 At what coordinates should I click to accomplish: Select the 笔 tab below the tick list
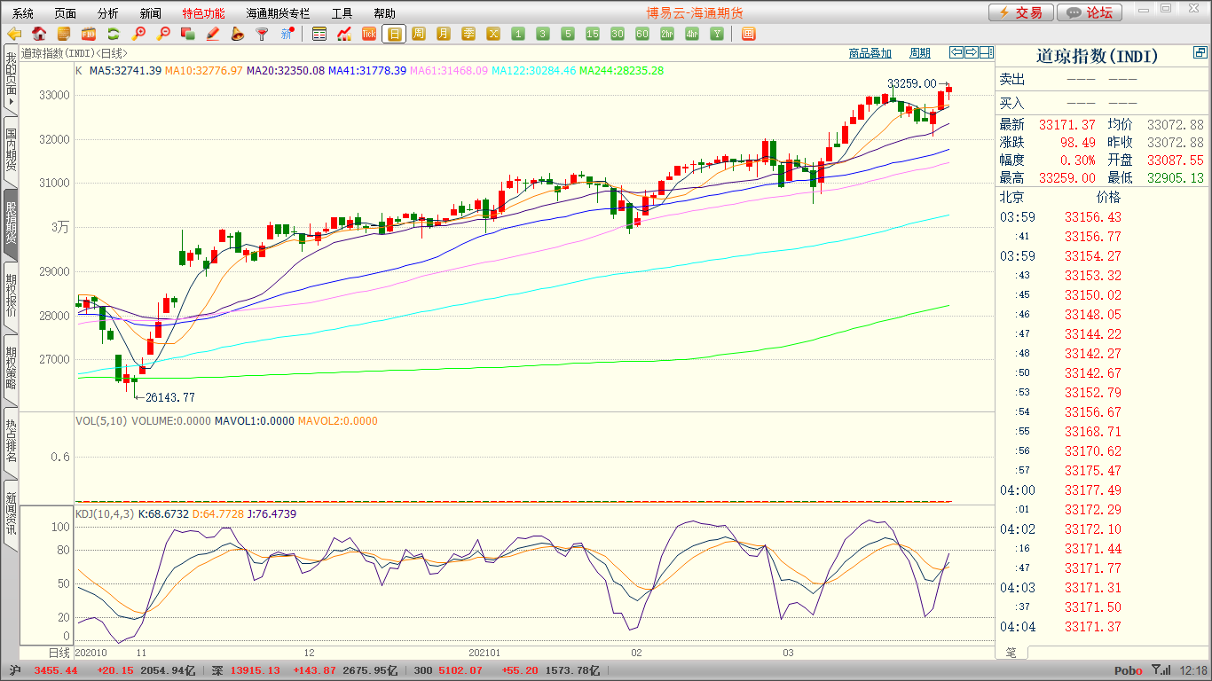click(x=1011, y=653)
